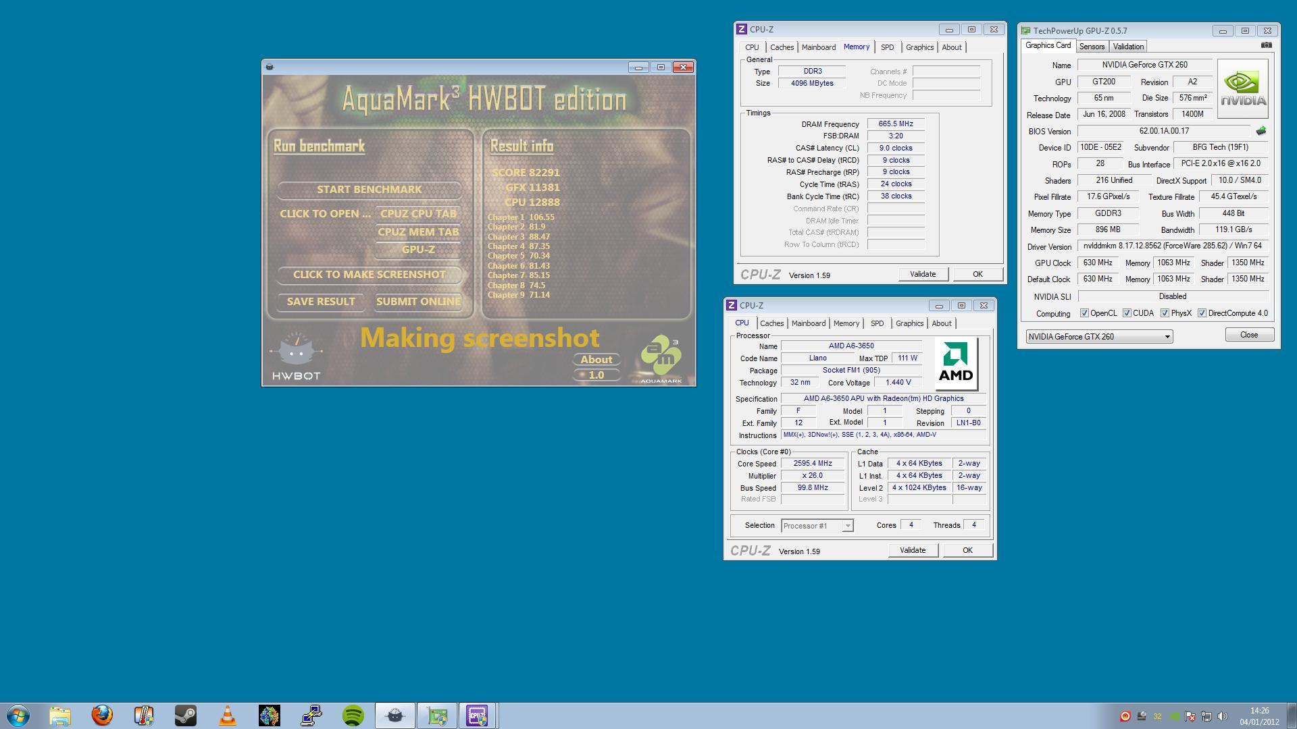Toggle the PhysX checkbox in GPU-Z
Image resolution: width=1297 pixels, height=729 pixels.
[1165, 313]
